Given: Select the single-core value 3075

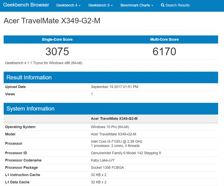Looking at the screenshot, I should coord(57,51).
